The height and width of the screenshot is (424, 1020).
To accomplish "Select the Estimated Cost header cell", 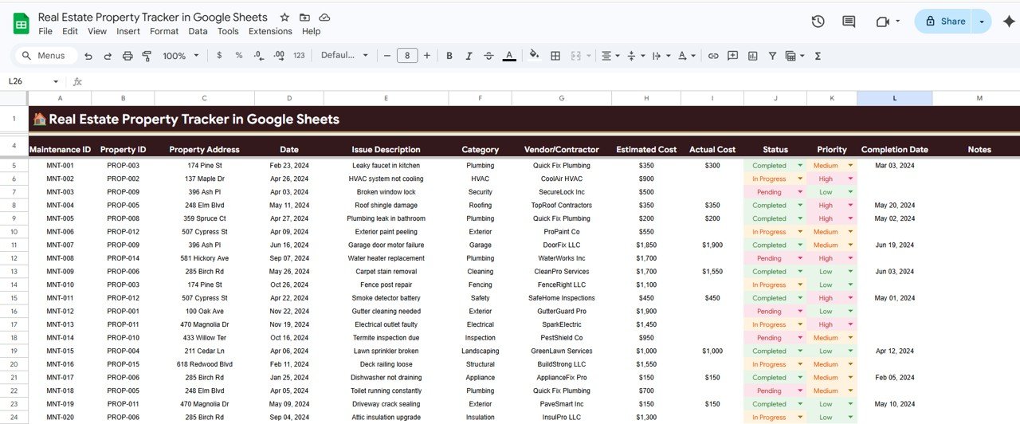I will click(646, 149).
